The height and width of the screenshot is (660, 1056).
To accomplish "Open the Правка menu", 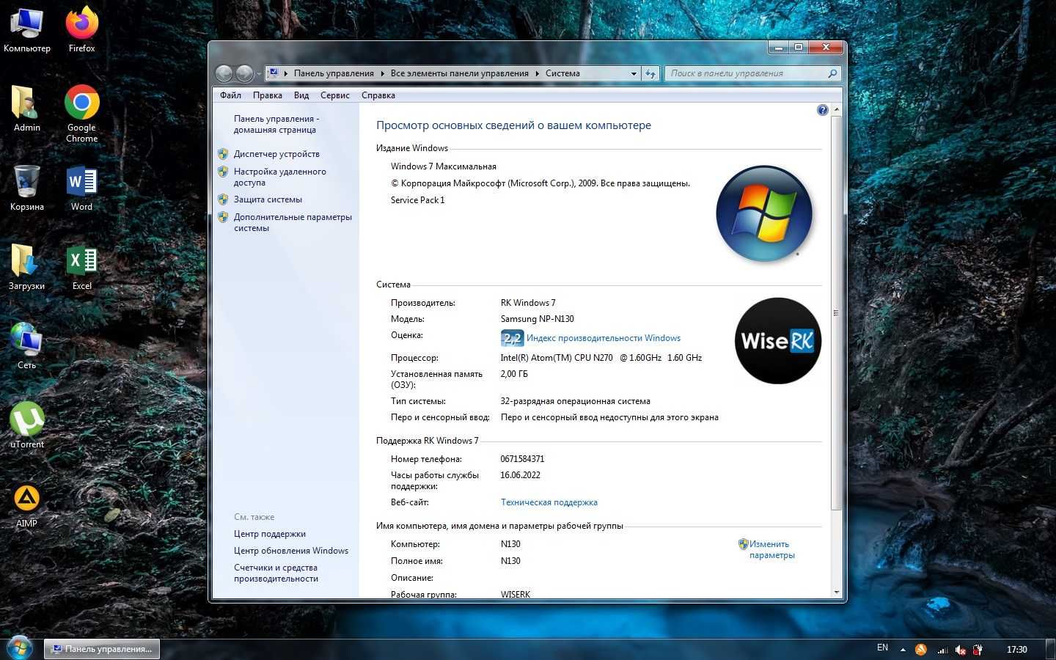I will click(268, 95).
